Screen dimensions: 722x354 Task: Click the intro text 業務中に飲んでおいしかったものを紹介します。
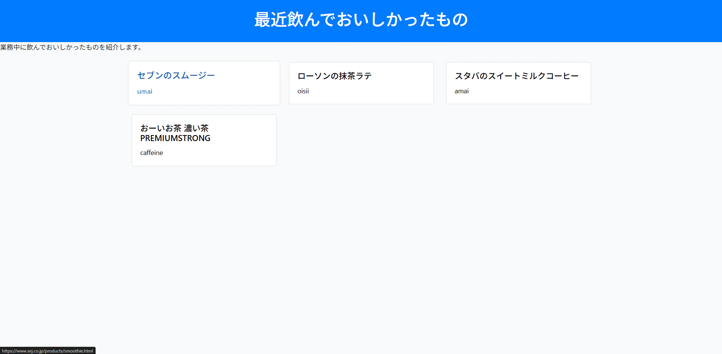tap(71, 47)
